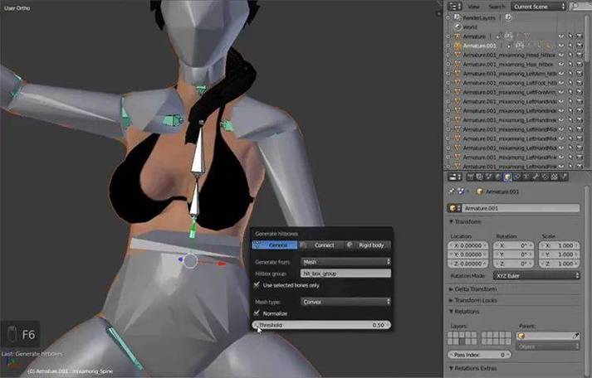Screen dimensions: 592x378
Task: Switch to the Rigid body tab
Action: (x=368, y=245)
